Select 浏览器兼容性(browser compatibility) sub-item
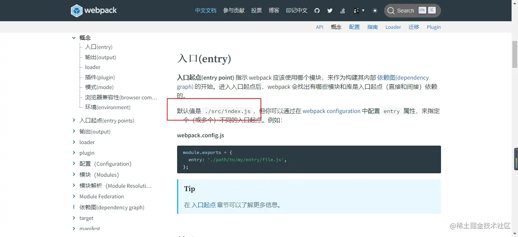The height and width of the screenshot is (237, 518). pos(121,97)
